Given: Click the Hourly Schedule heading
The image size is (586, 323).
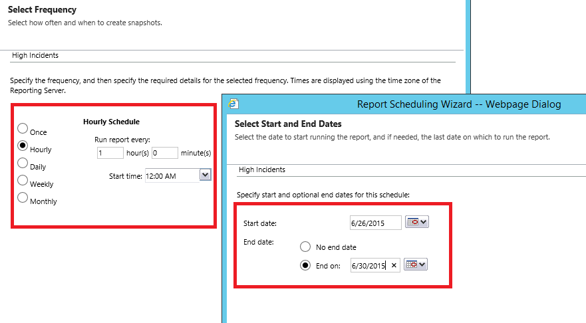Looking at the screenshot, I should (x=111, y=122).
